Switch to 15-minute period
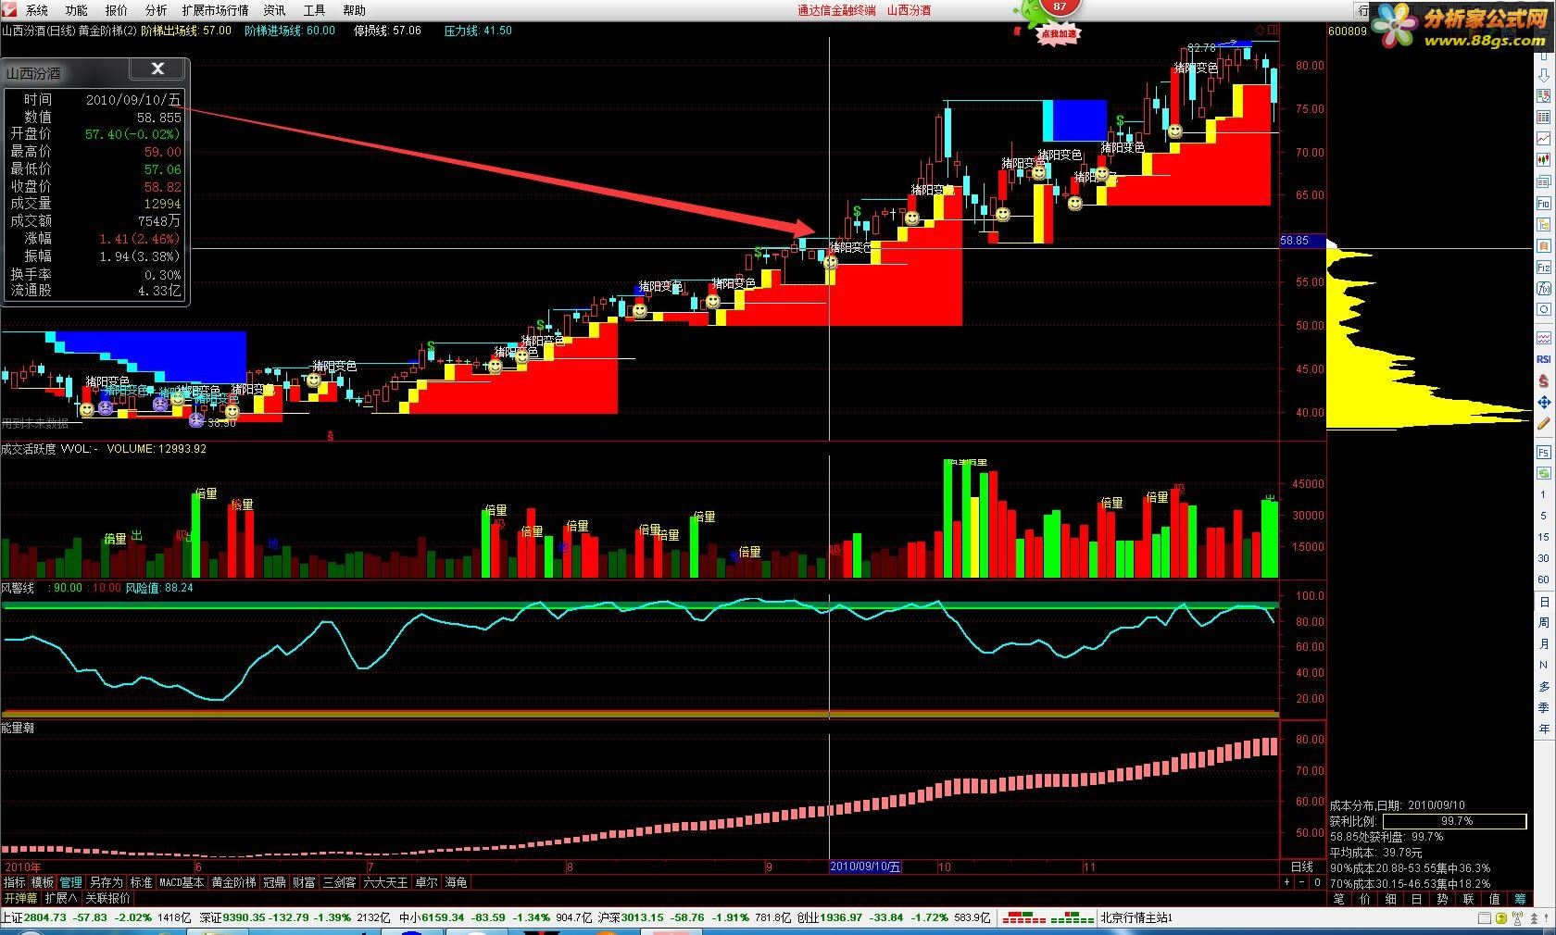Screen dimensions: 1556x935 (1543, 538)
